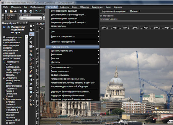Click the Open folder toolbar icon
This screenshot has height=125, width=173.
(11, 11)
